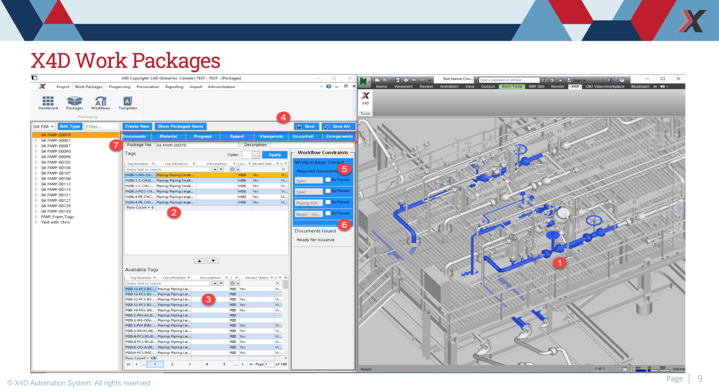Select the 04 FIWP-00107 package

point(56,173)
